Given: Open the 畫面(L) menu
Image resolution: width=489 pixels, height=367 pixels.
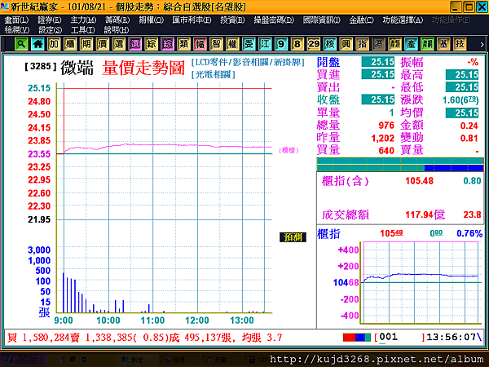Looking at the screenshot, I should (x=16, y=20).
